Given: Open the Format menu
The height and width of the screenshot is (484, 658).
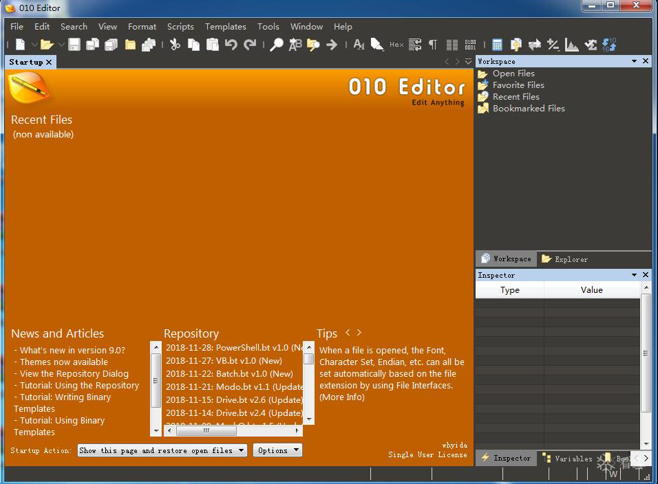Looking at the screenshot, I should [x=142, y=26].
